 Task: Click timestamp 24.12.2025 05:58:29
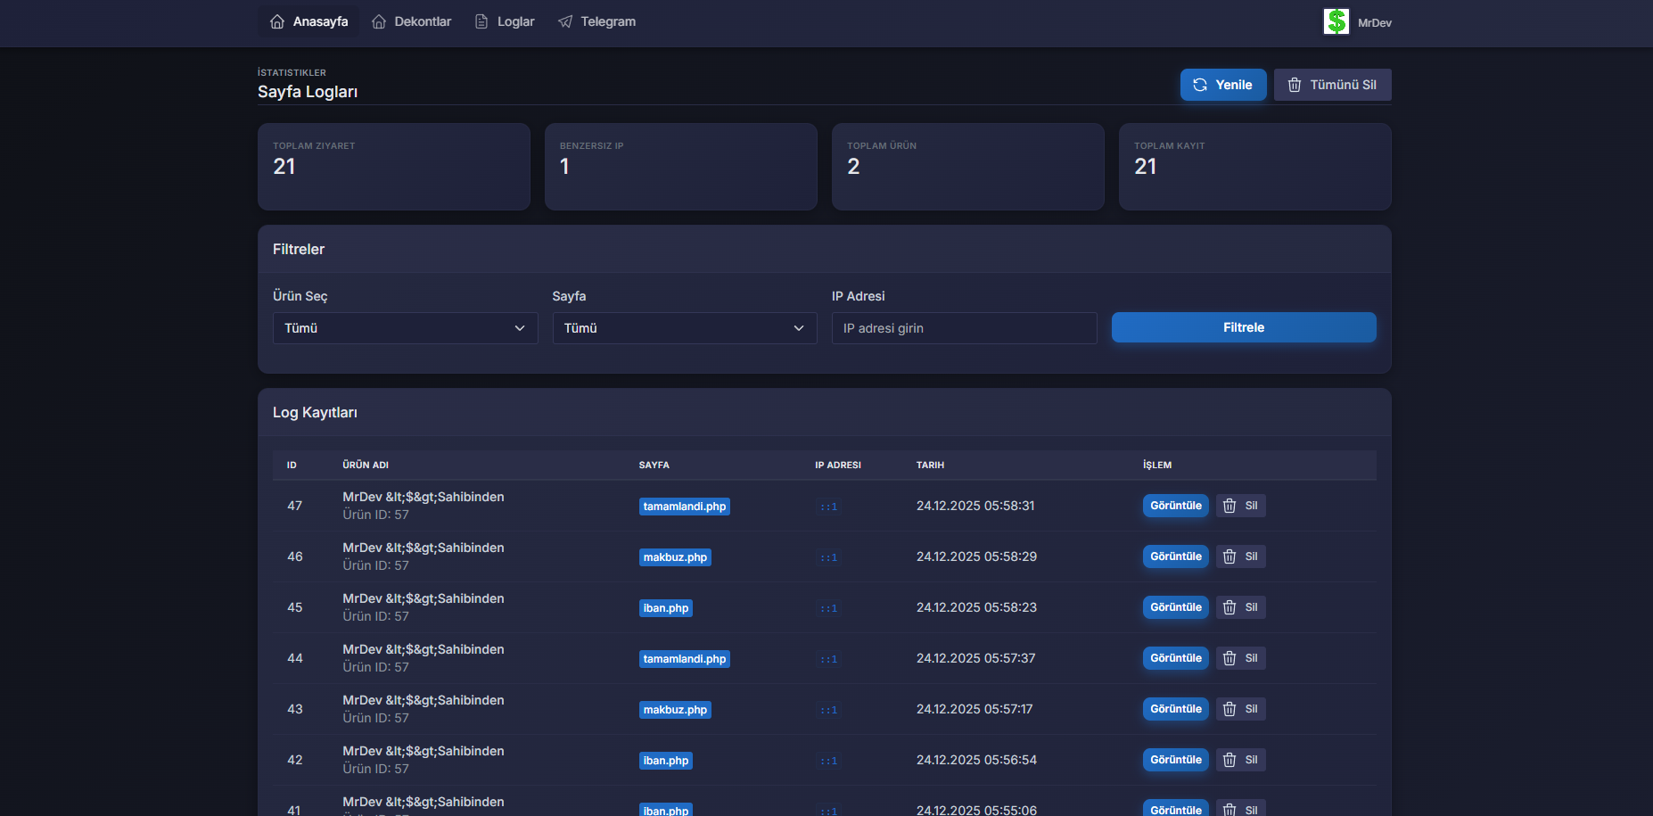[x=976, y=556]
